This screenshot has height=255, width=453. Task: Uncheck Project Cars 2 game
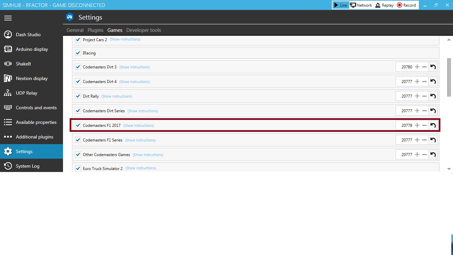(x=78, y=40)
